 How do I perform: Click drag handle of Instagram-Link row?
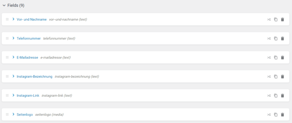[7, 96]
